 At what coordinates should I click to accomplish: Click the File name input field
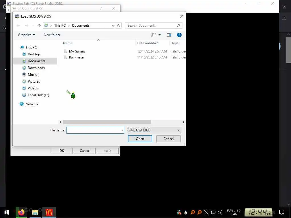point(93,130)
